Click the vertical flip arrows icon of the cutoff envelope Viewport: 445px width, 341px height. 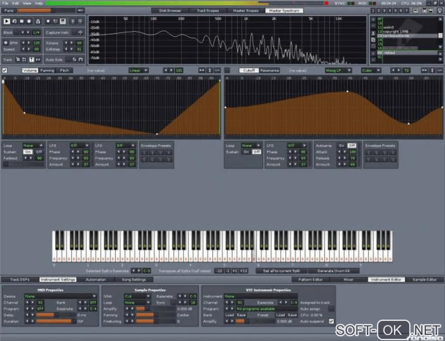432,70
